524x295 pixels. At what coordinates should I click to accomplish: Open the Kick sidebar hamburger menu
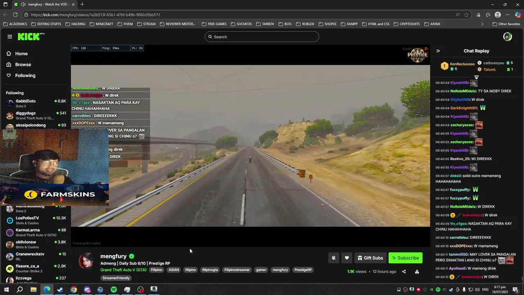[9, 37]
